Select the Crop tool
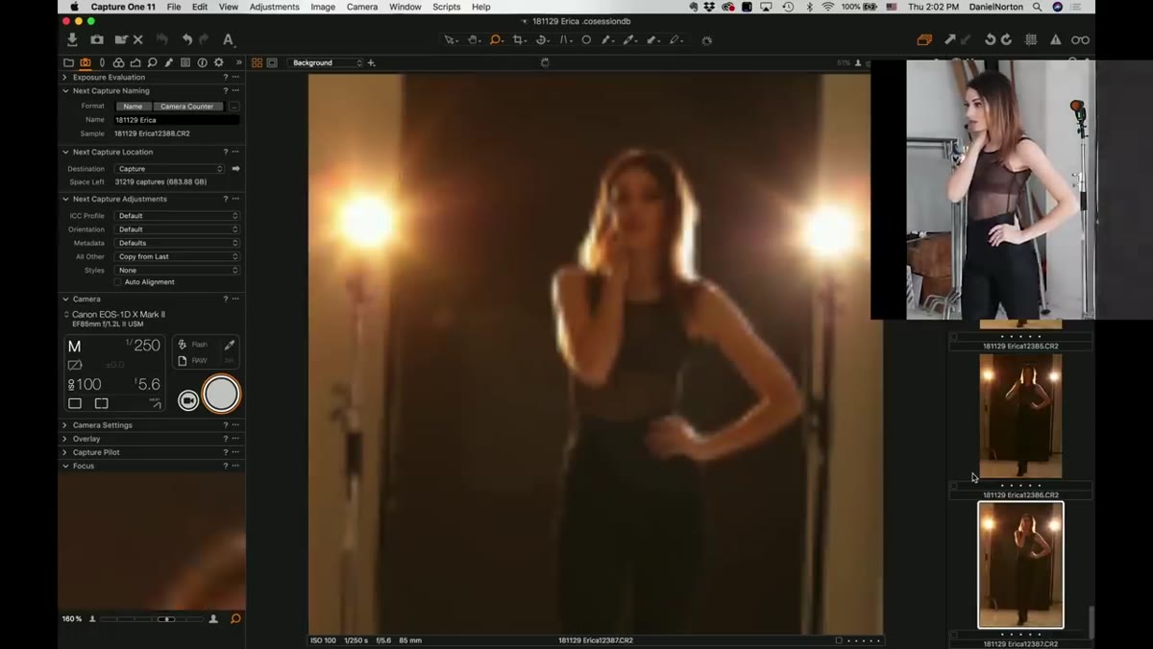1153x649 pixels. (x=519, y=39)
